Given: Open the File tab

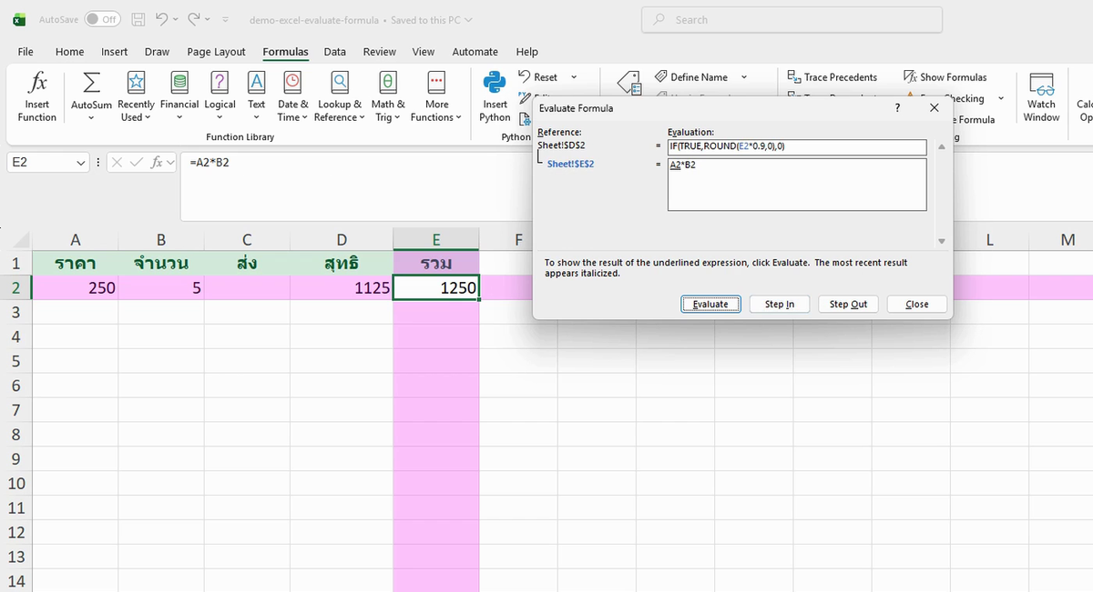Looking at the screenshot, I should tap(26, 52).
